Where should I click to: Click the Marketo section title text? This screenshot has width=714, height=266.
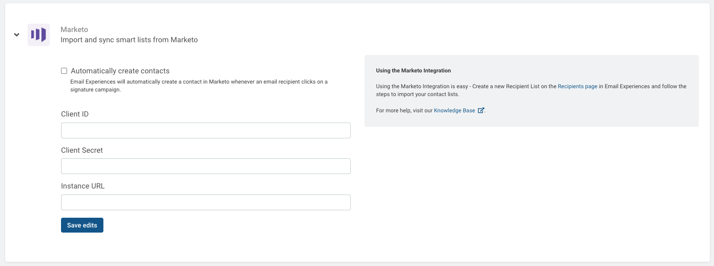tap(75, 30)
